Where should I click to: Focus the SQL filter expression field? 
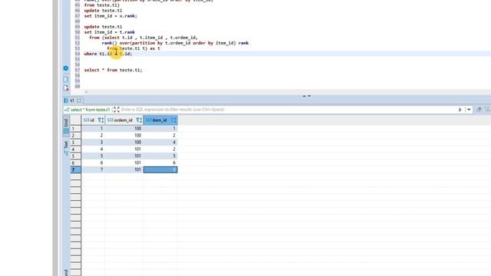tap(288, 110)
